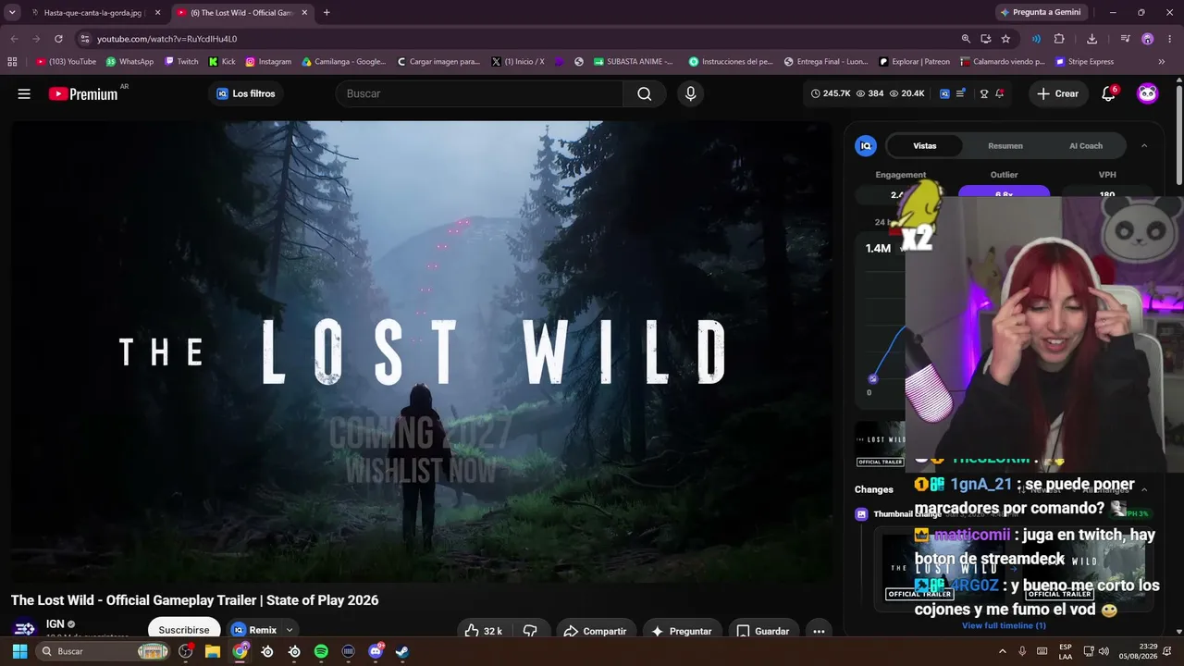This screenshot has width=1184, height=666.
Task: Open the Stripe Express bookmark
Action: [x=1084, y=62]
